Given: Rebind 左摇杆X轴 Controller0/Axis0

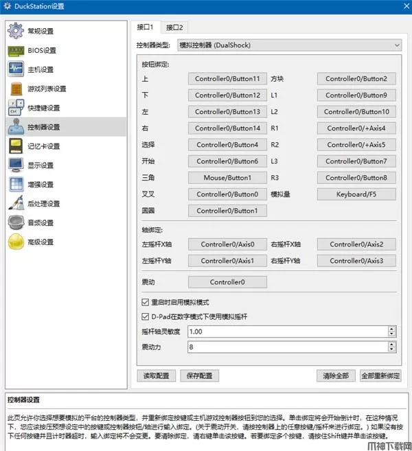Looking at the screenshot, I should [227, 244].
